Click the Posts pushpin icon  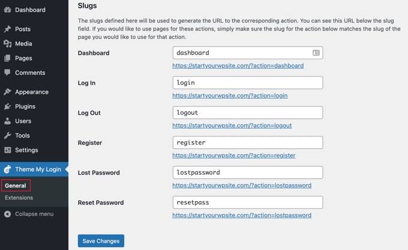[x=7, y=29]
